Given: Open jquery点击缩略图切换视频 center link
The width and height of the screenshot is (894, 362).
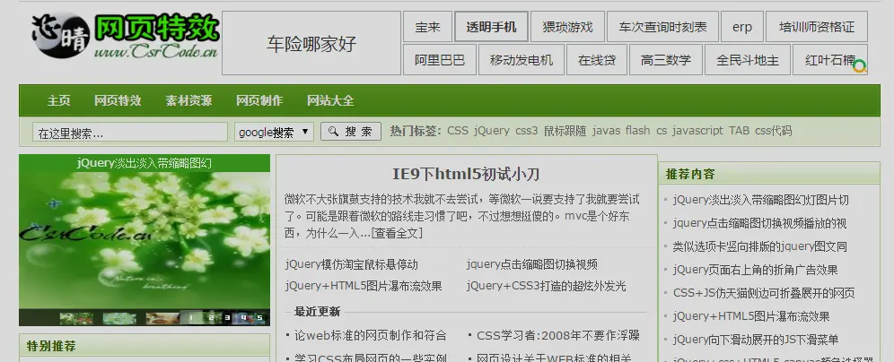Looking at the screenshot, I should [x=532, y=264].
